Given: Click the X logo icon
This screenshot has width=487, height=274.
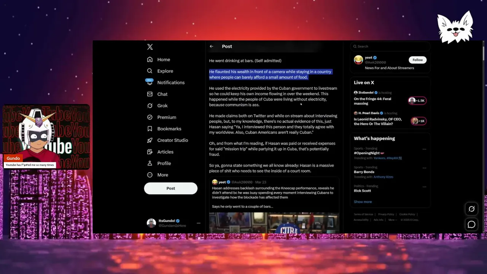Looking at the screenshot, I should 150,47.
